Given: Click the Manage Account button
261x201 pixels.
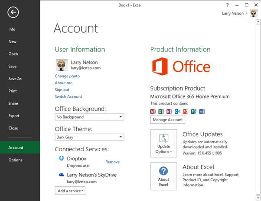Looking at the screenshot, I should [168, 120].
